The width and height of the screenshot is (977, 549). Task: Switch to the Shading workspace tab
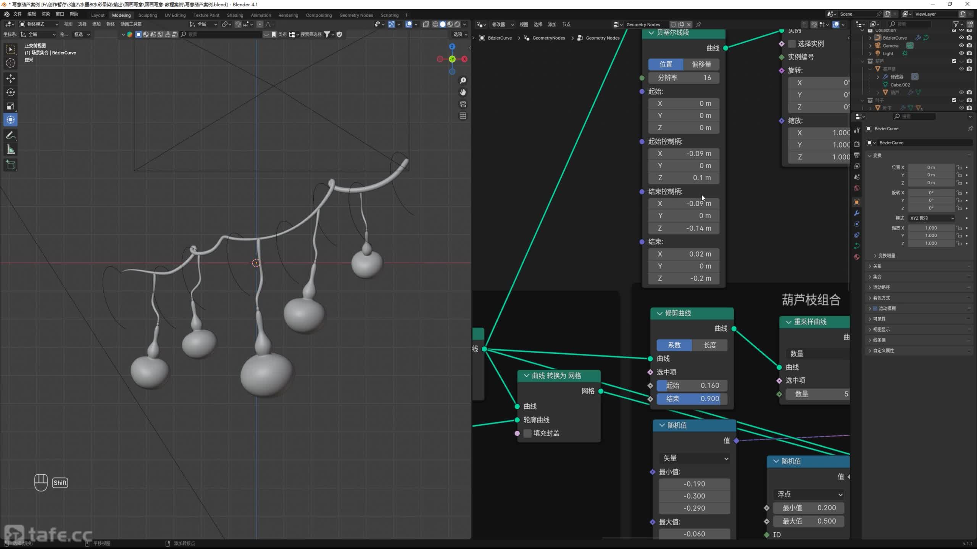click(x=235, y=15)
